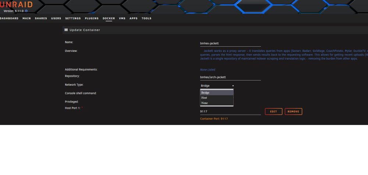Image resolution: width=368 pixels, height=175 pixels.
Task: Click the Edit button for Host Port 1
Action: [x=274, y=112]
